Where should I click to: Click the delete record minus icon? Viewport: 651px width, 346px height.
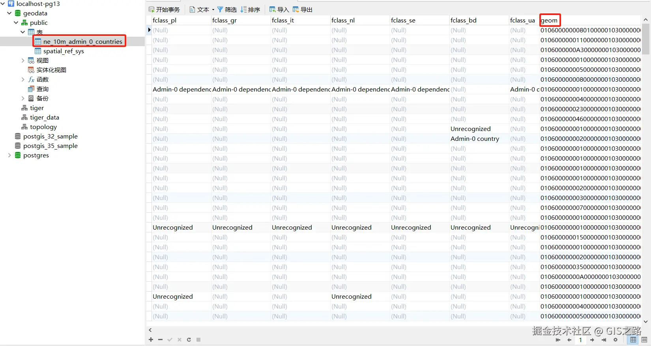[160, 339]
